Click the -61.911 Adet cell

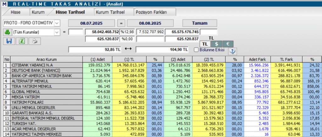[97, 97]
